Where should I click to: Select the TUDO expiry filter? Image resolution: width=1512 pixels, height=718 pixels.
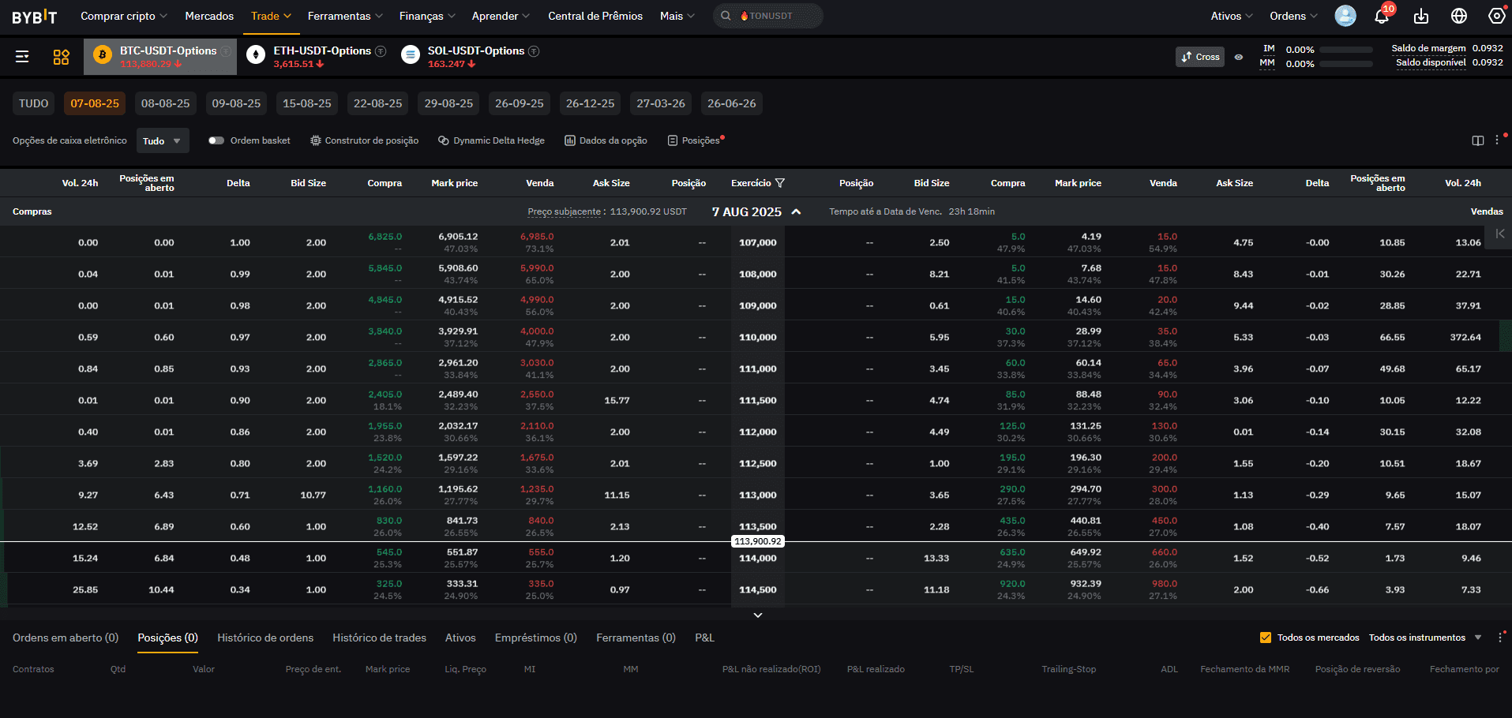pyautogui.click(x=34, y=103)
